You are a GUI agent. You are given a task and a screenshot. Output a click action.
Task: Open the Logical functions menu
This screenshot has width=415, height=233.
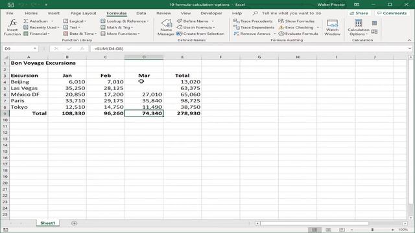[75, 21]
